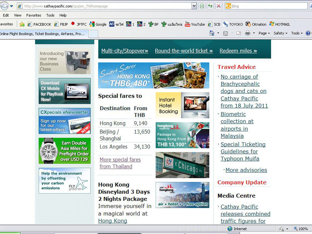Image resolution: width=312 pixels, height=234 pixels.
Task: Open Cathay Pacific combined traffic figures link
Action: pyautogui.click(x=245, y=214)
